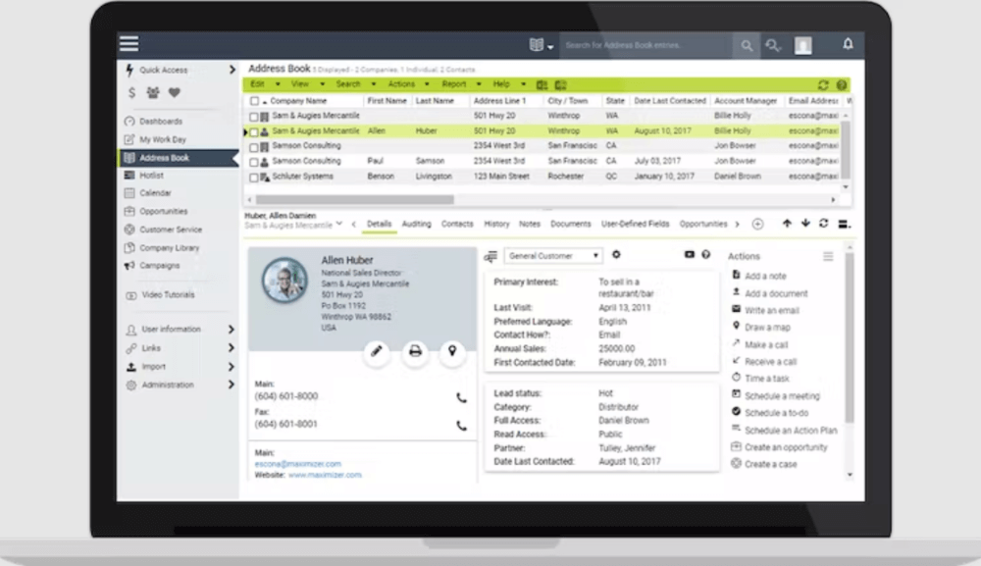This screenshot has height=566, width=981.
Task: Open Dashboards in the sidebar
Action: pyautogui.click(x=161, y=122)
